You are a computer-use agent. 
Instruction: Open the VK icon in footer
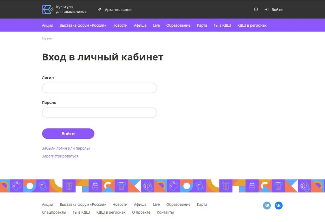[279, 205]
